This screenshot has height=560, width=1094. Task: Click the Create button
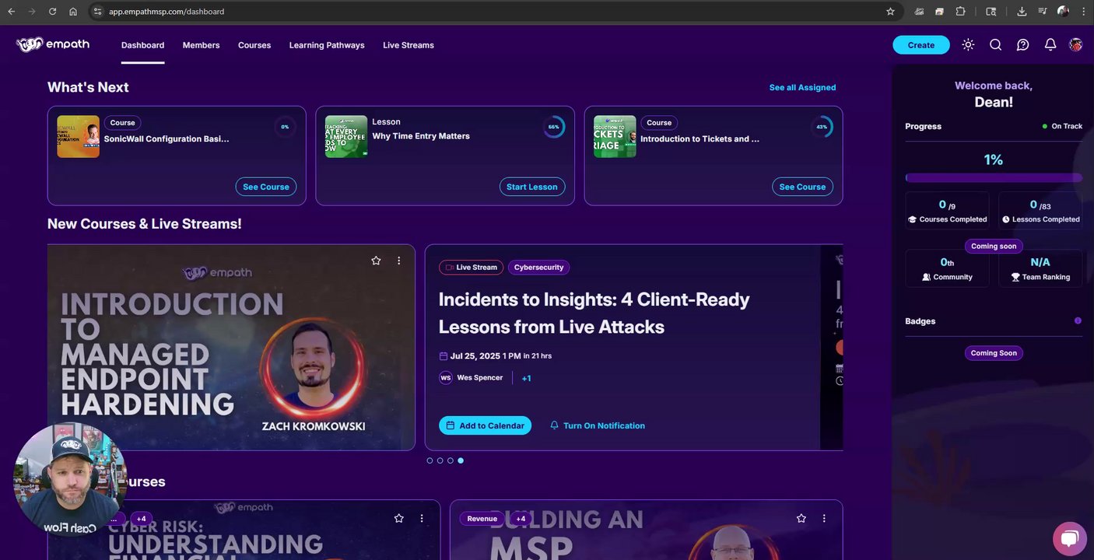(921, 45)
